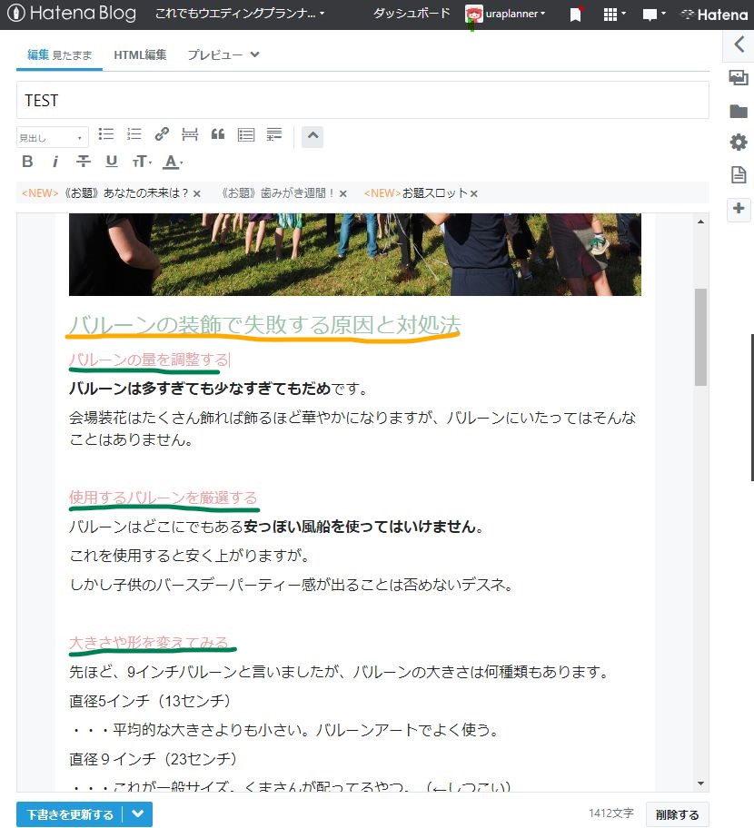Open the photo upload sidebar panel

pos(739,78)
